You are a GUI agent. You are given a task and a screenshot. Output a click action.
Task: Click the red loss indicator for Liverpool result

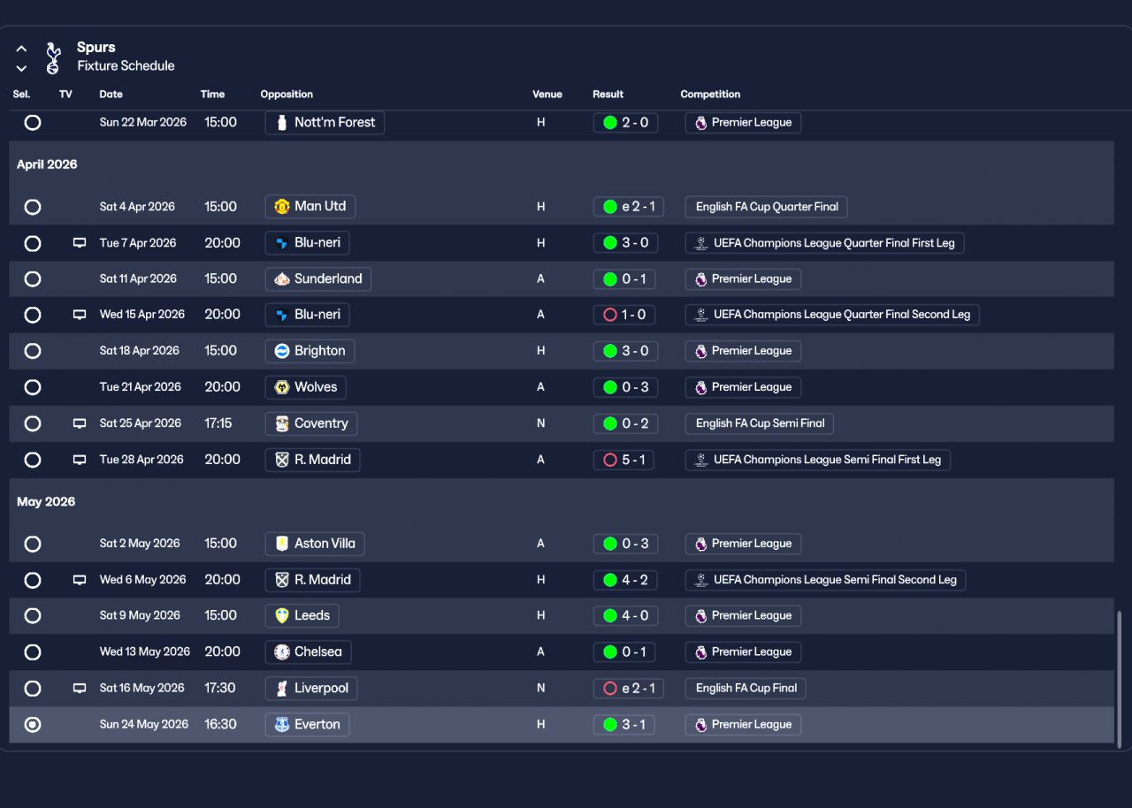(609, 688)
